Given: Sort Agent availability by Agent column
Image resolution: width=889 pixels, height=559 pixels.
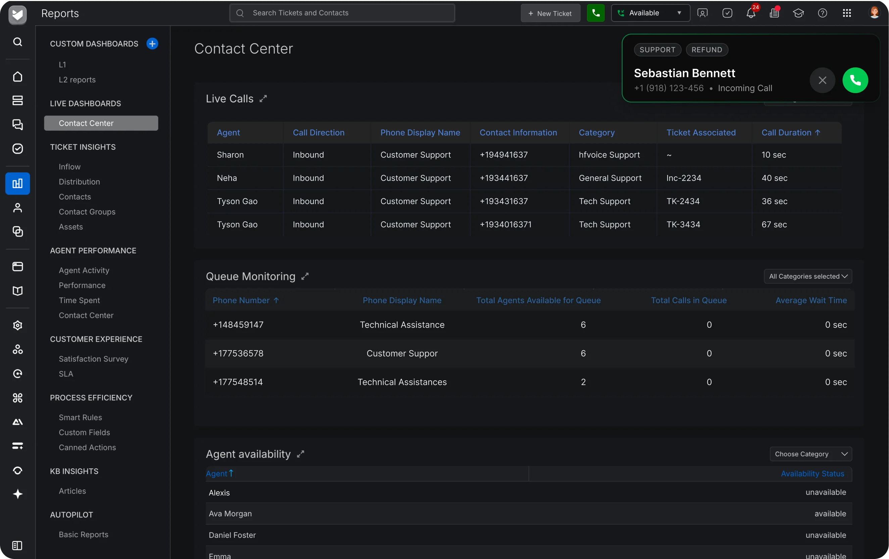Looking at the screenshot, I should (x=219, y=473).
